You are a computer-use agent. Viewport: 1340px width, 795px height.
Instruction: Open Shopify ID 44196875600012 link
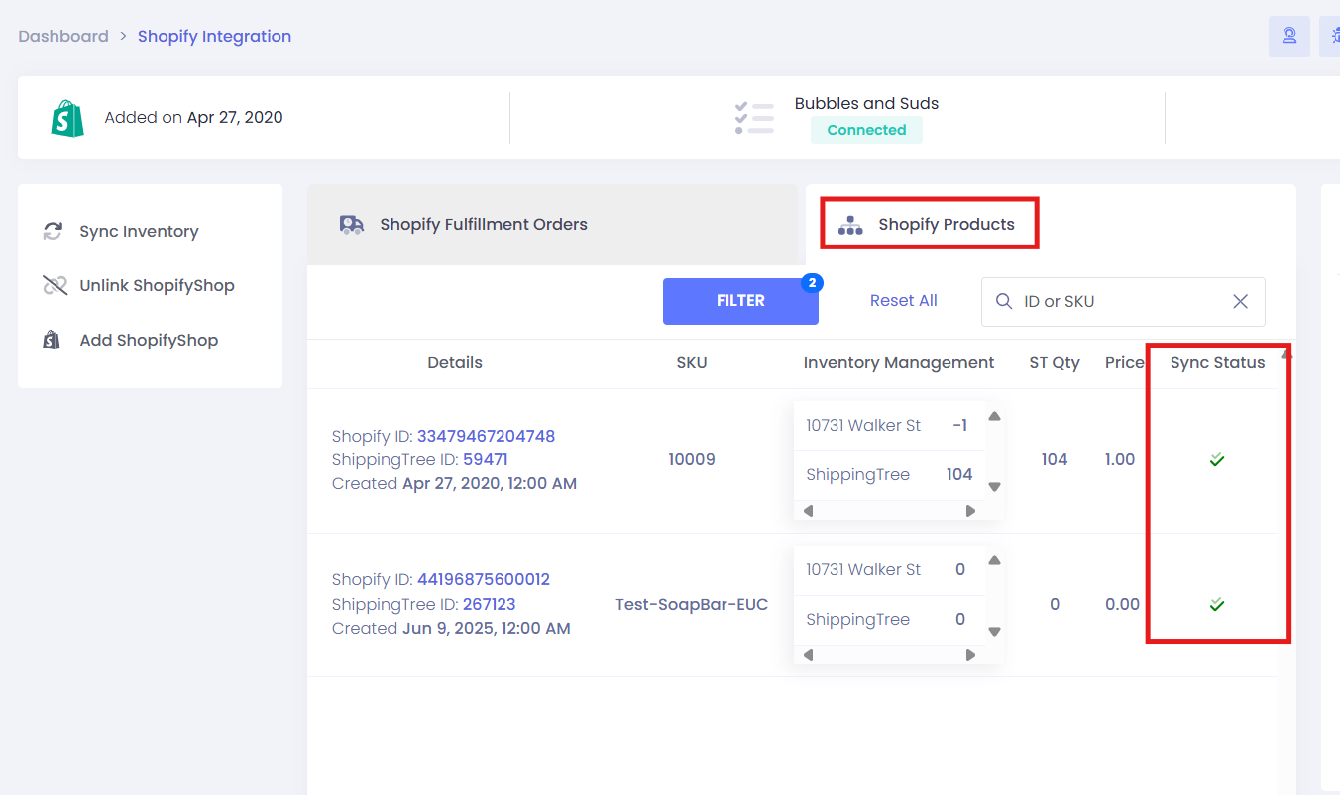(483, 579)
